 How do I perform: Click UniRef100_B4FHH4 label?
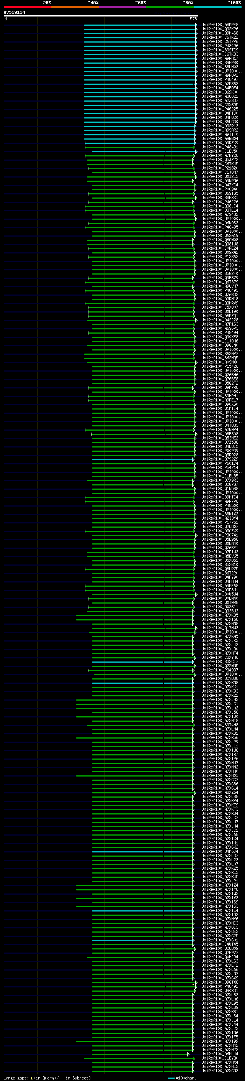pos(219,582)
